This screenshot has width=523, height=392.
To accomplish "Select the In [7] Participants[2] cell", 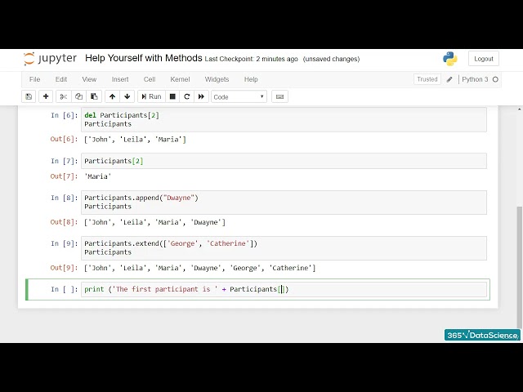I will tap(284, 161).
